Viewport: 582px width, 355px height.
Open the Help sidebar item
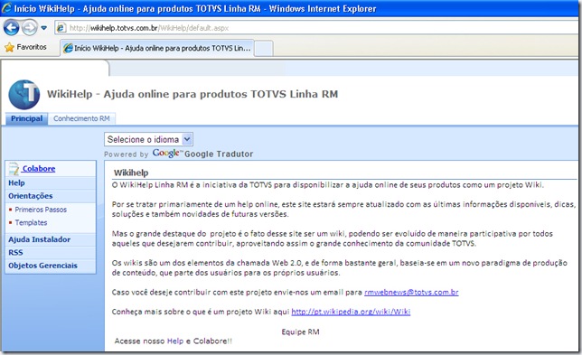tap(16, 182)
